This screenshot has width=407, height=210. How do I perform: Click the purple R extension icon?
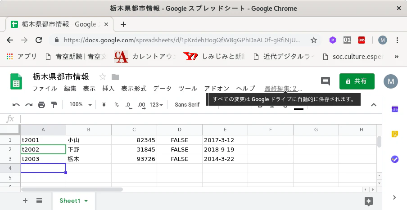pyautogui.click(x=333, y=40)
